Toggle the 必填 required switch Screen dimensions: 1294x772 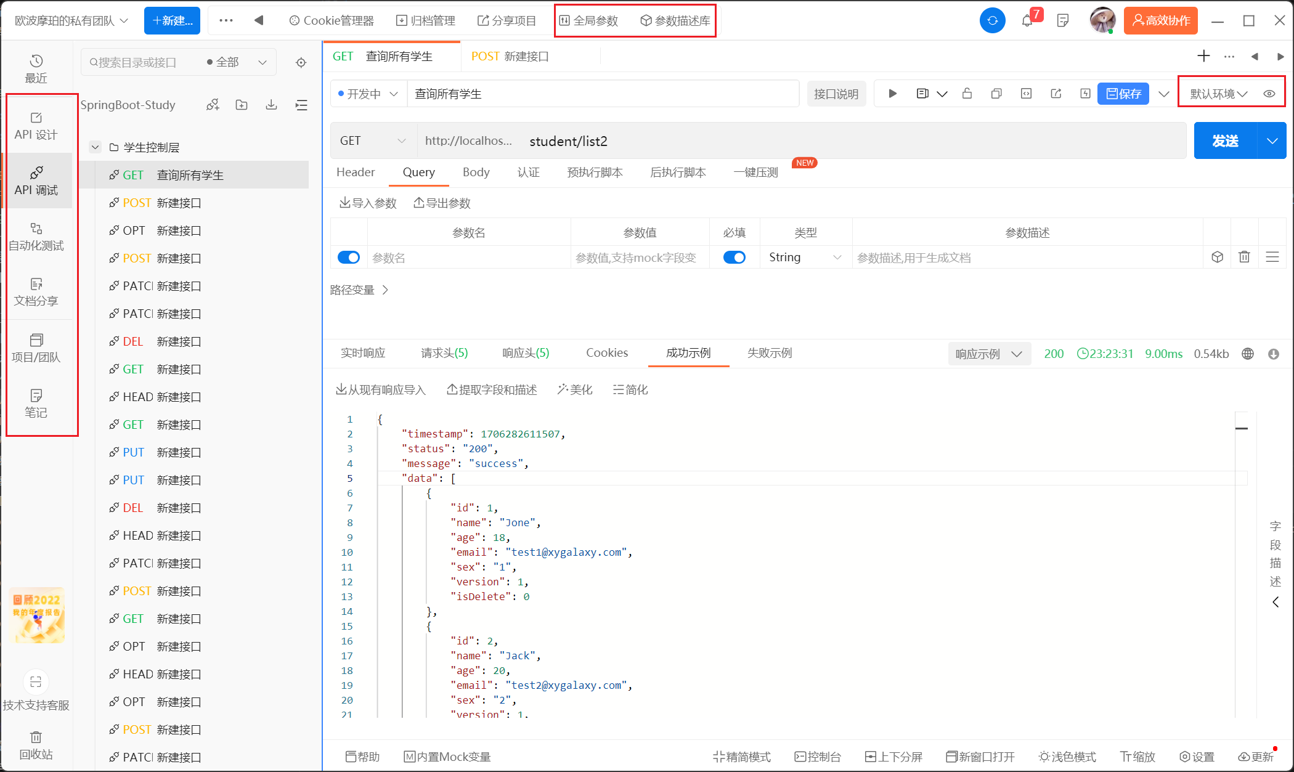point(734,257)
